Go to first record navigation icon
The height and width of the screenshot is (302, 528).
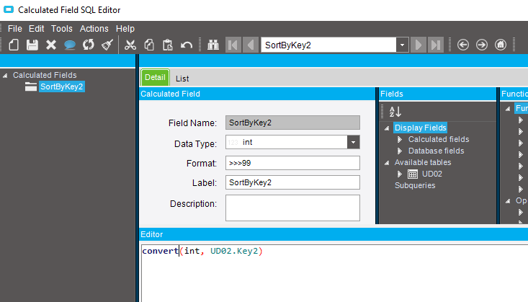click(233, 45)
